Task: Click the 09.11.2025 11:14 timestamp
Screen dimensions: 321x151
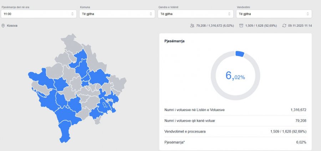Action: tap(300, 26)
